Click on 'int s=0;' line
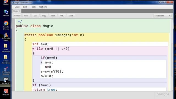176x99 pixels. point(41,44)
